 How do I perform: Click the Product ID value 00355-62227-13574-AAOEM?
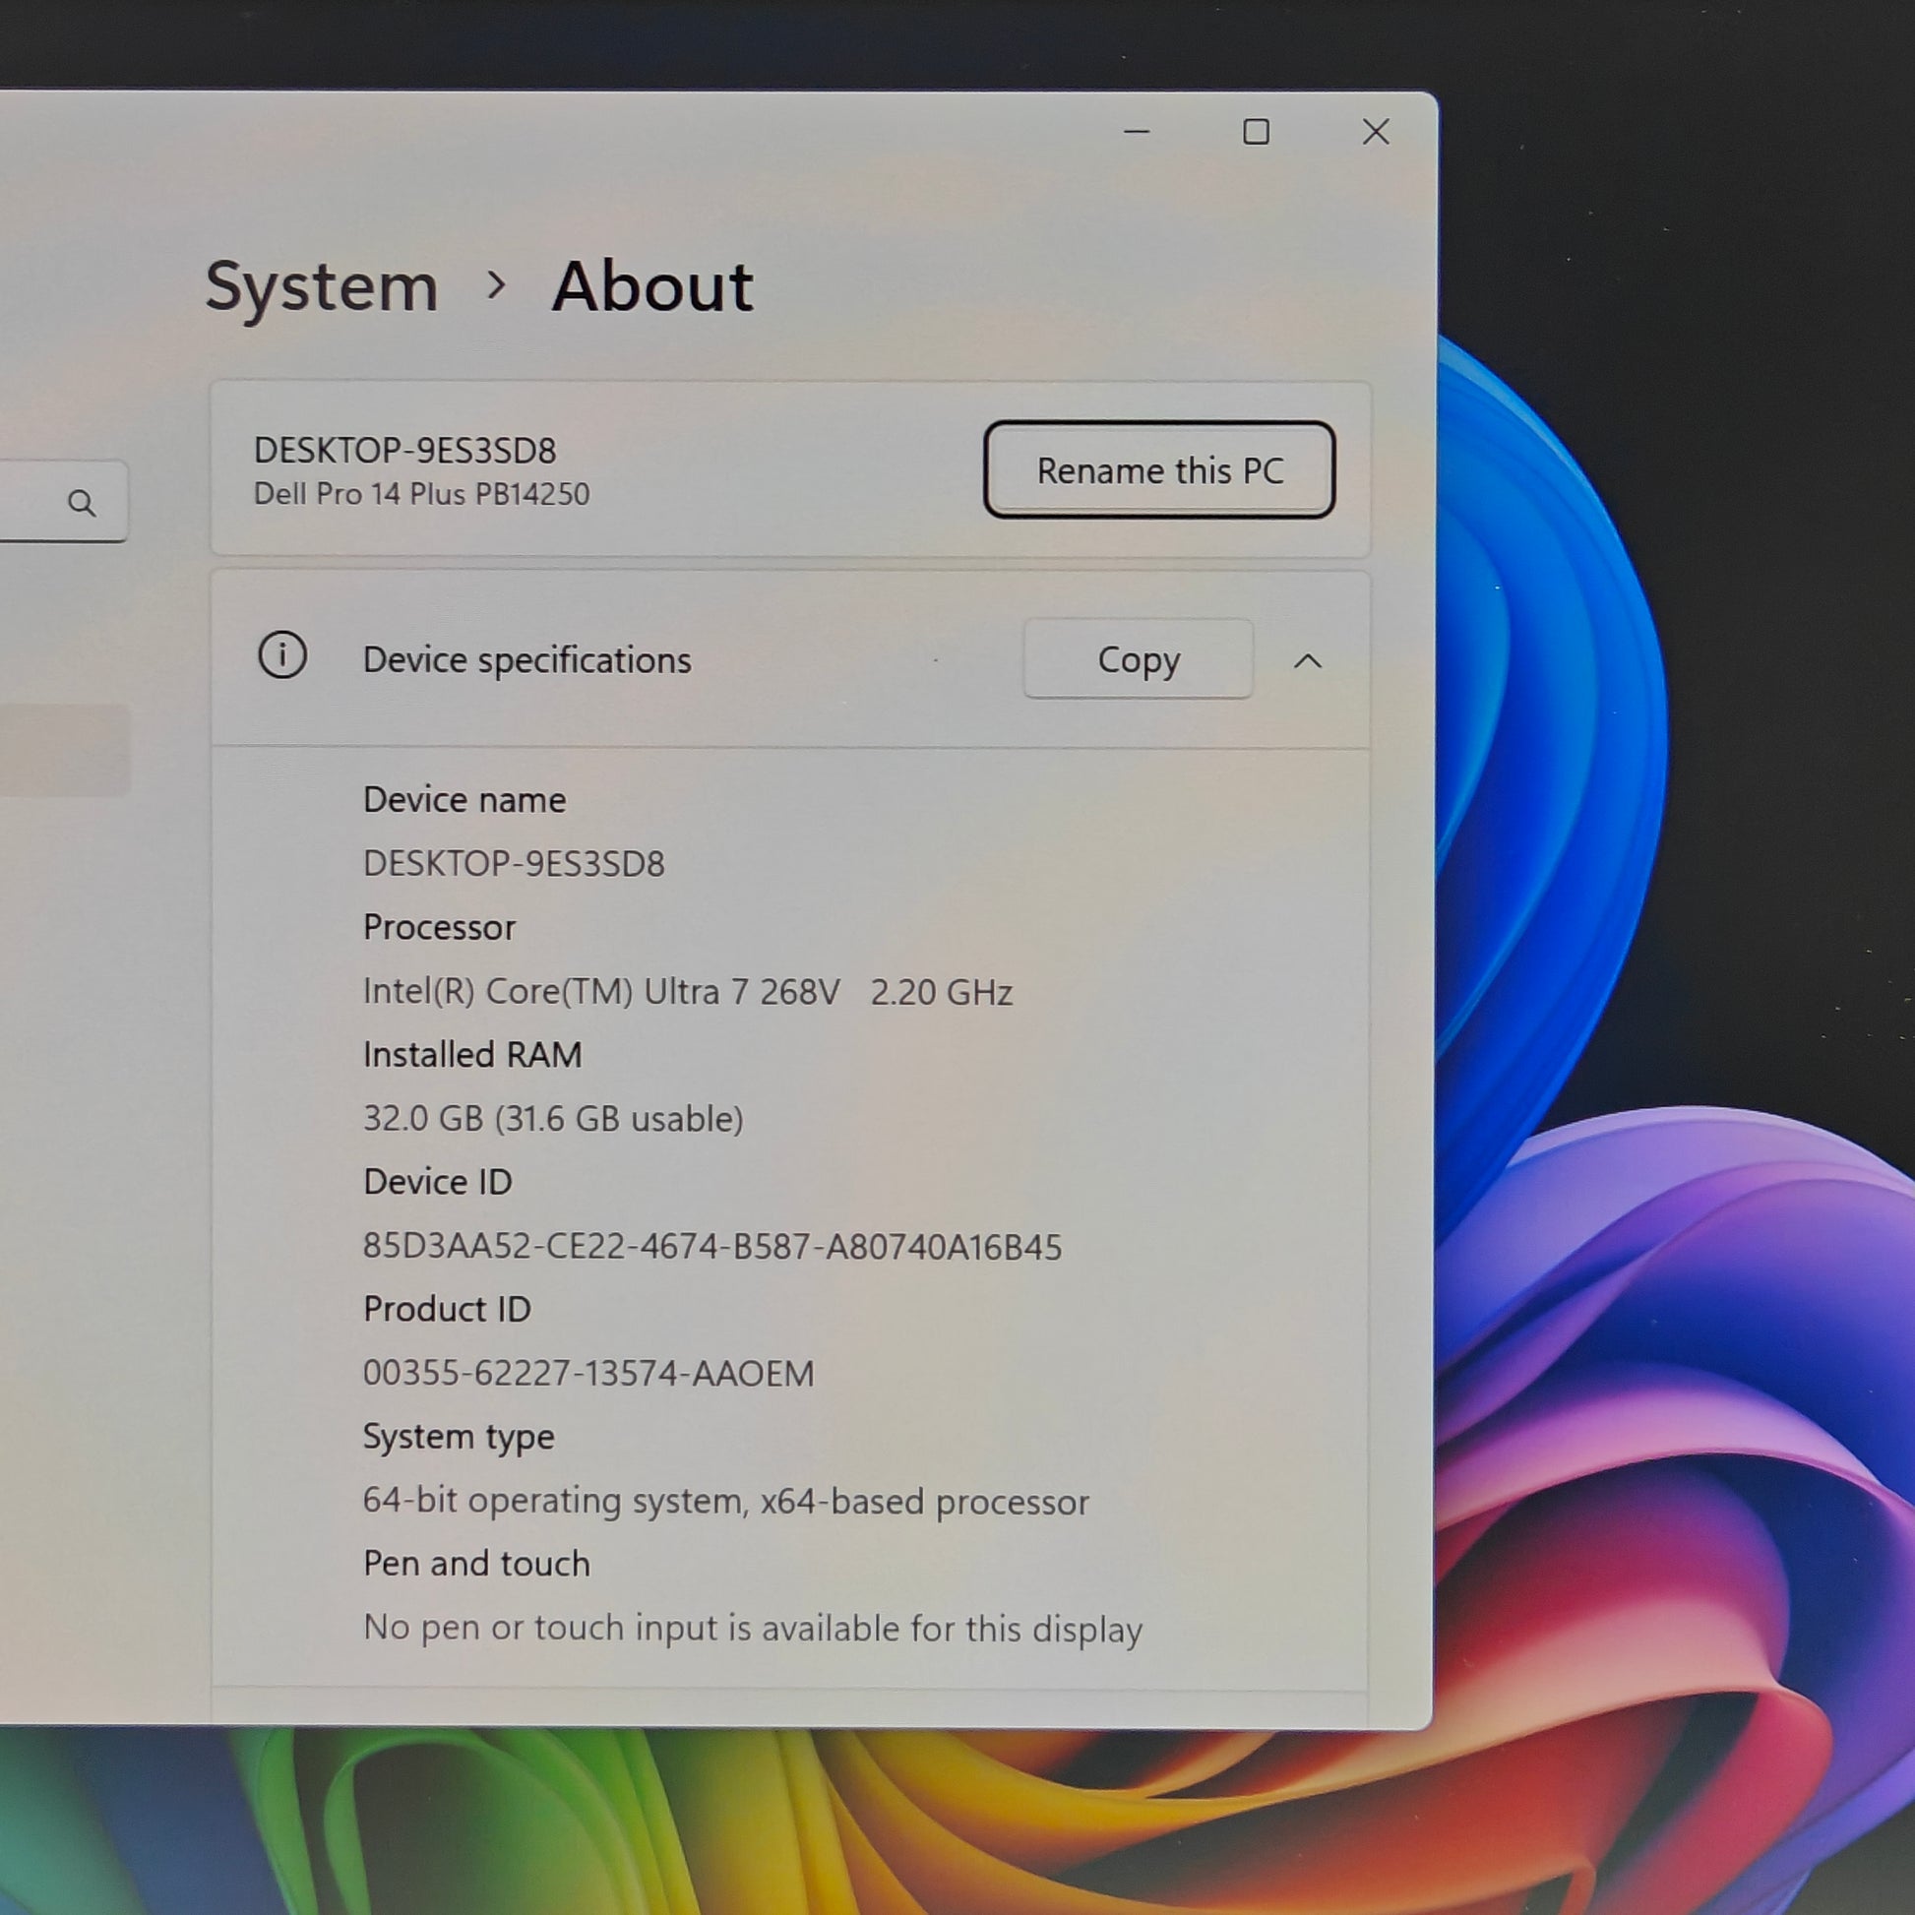point(587,1373)
